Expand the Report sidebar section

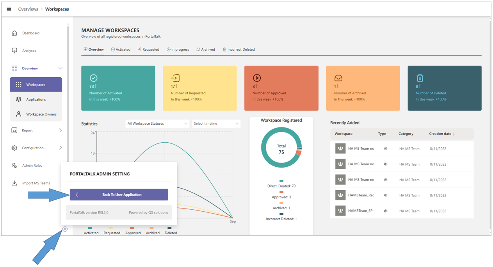click(61, 131)
